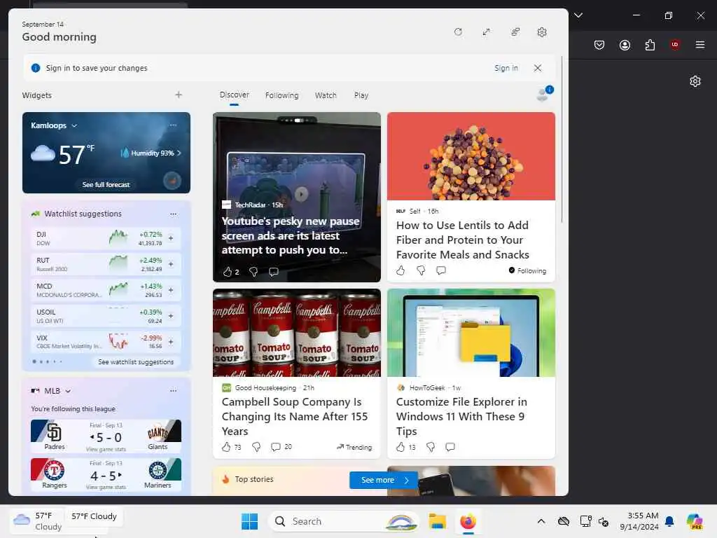Open MLB widget more options
The height and width of the screenshot is (538, 717).
point(173,391)
